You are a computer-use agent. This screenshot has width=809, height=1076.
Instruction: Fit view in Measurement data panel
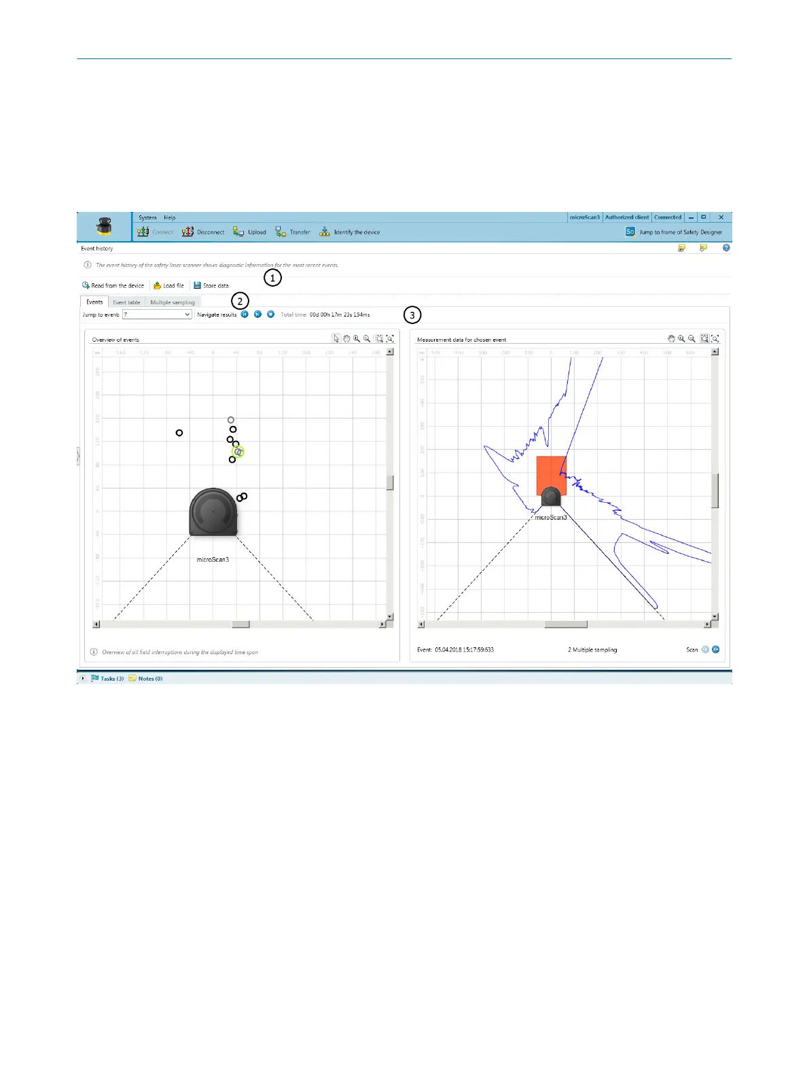715,338
